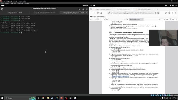
Task: Select the PDF add-text tool
Action: coord(162,19)
